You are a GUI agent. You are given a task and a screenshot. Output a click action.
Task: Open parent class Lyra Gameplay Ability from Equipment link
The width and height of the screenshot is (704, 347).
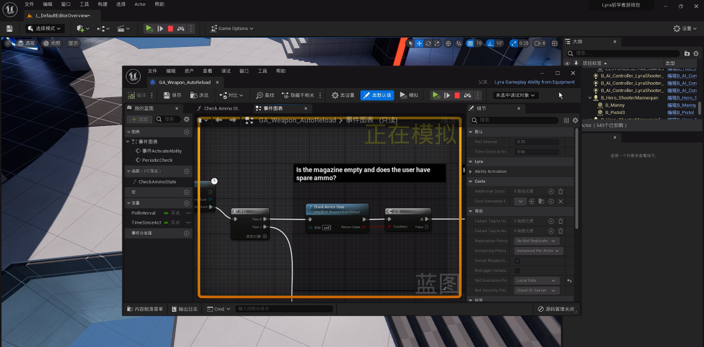[x=535, y=82]
